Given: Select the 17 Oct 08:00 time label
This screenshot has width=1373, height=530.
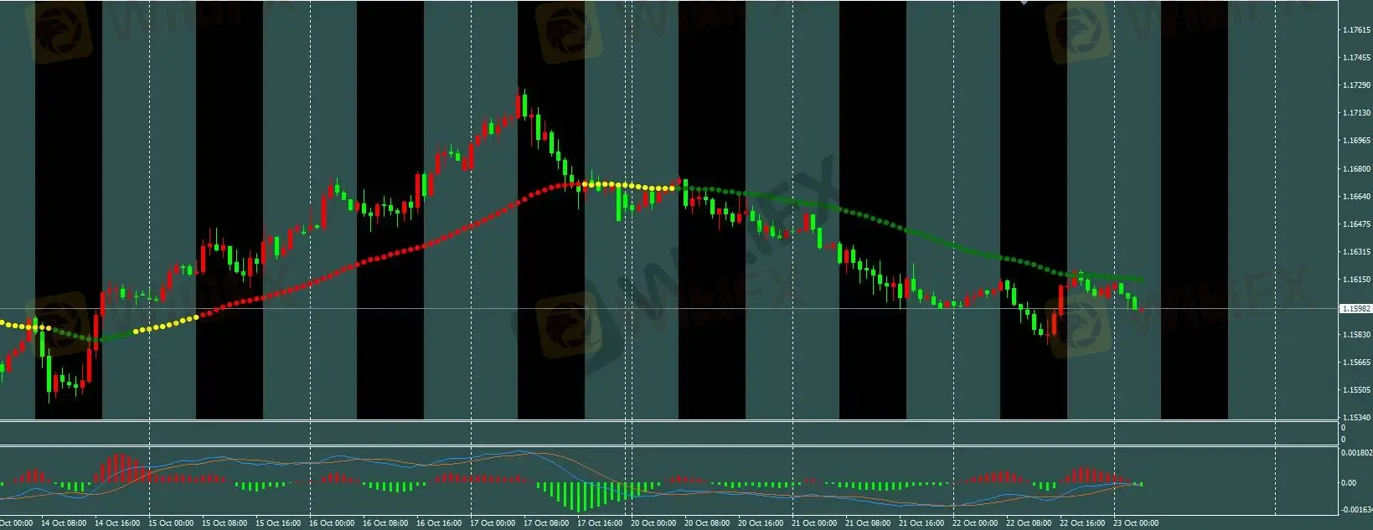Looking at the screenshot, I should point(546,523).
